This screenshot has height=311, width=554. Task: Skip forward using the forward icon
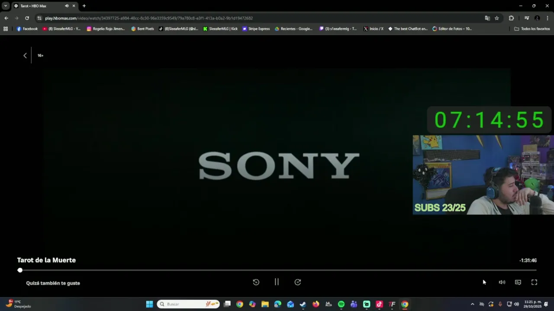click(x=298, y=282)
